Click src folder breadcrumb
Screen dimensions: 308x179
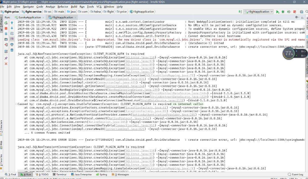click(48, 12)
